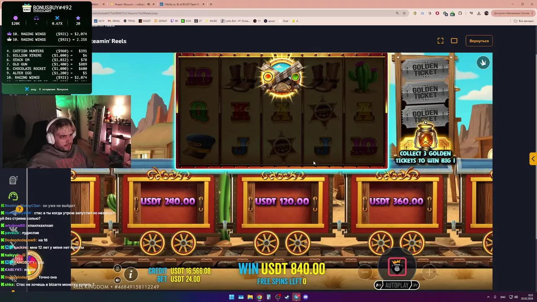The height and width of the screenshot is (302, 537).
Task: Click the CHOCOLATE ROCKET bonus list row
Action: click(47, 69)
